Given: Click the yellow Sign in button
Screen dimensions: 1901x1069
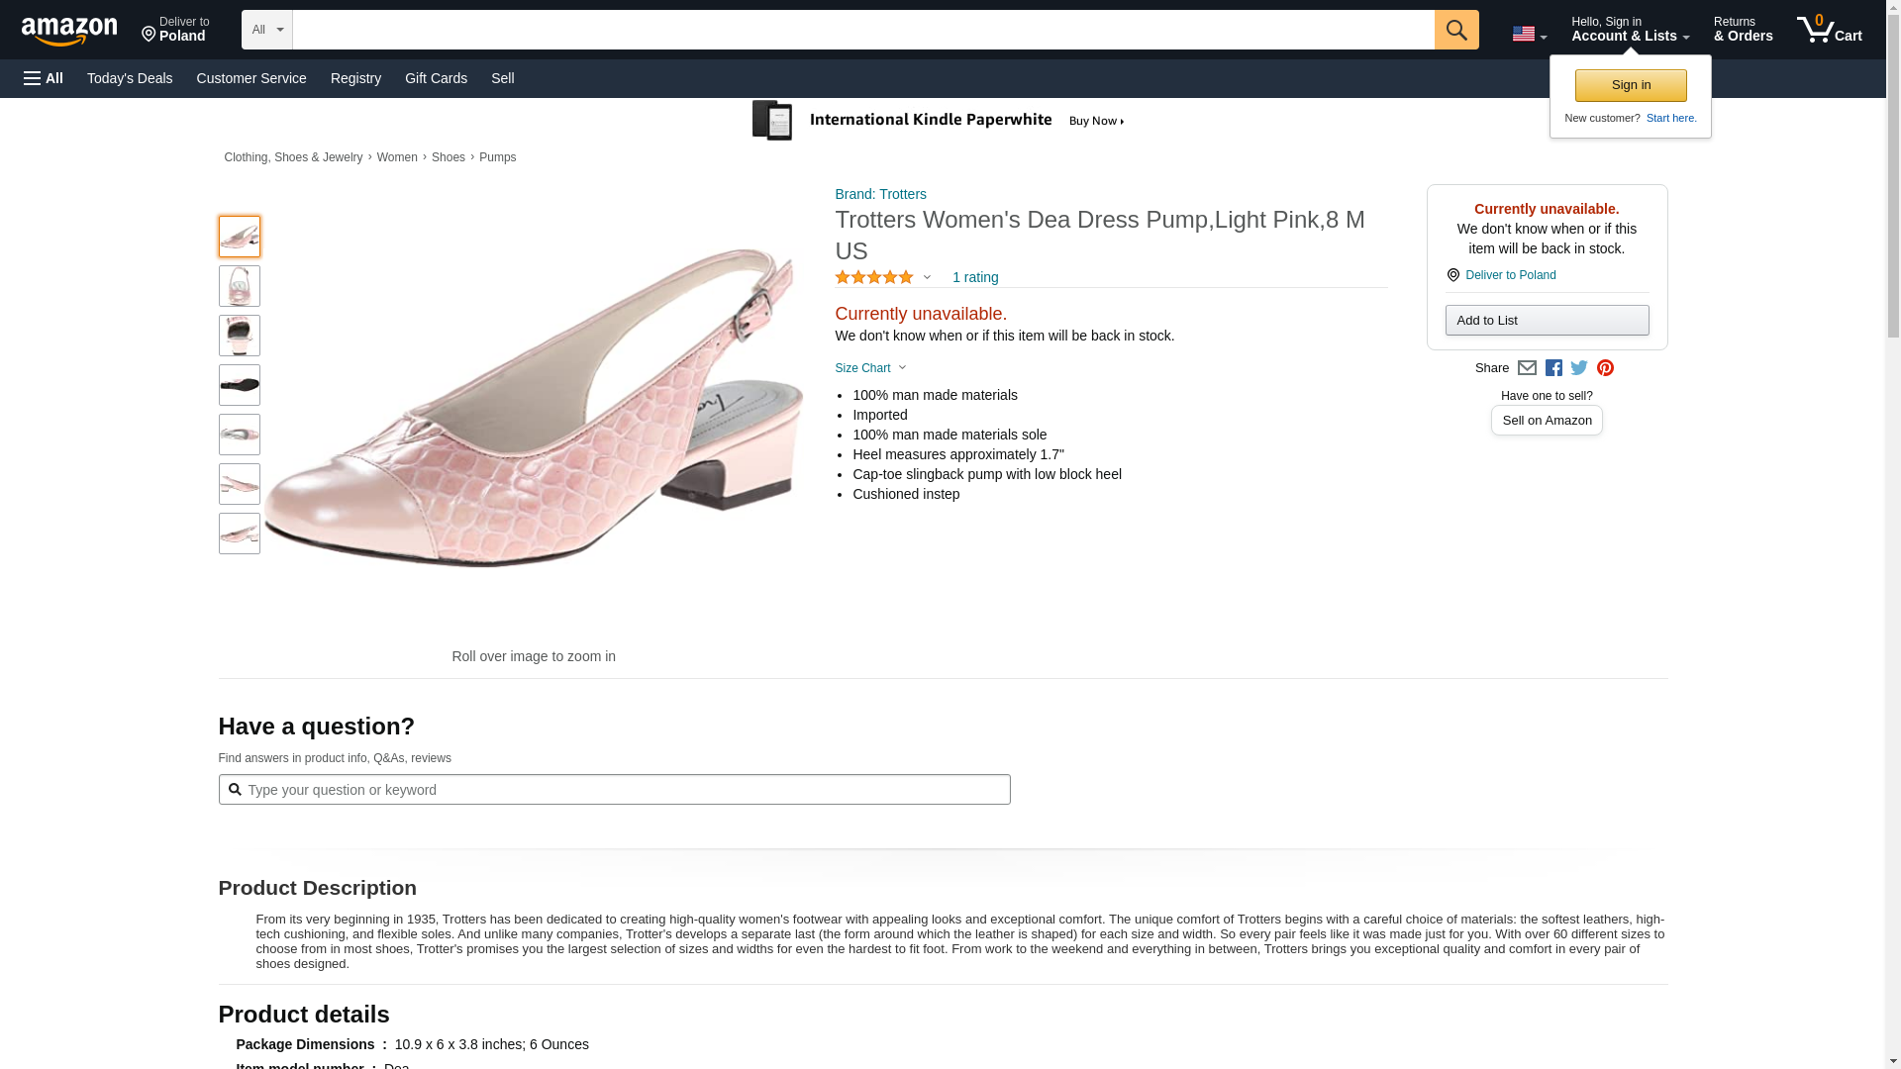Looking at the screenshot, I should (x=1631, y=85).
